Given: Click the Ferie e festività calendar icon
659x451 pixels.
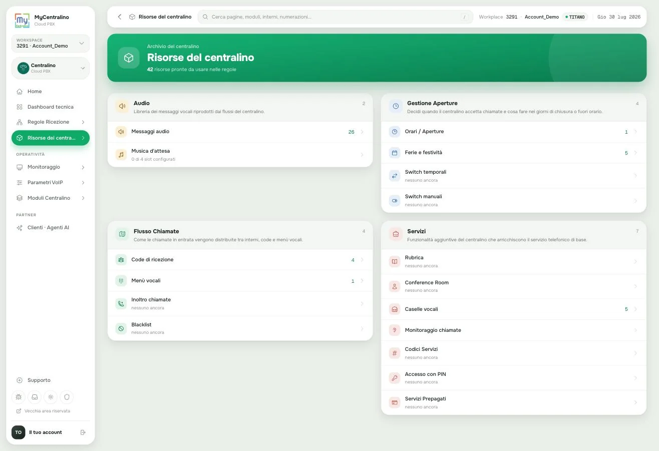Looking at the screenshot, I should pos(395,153).
